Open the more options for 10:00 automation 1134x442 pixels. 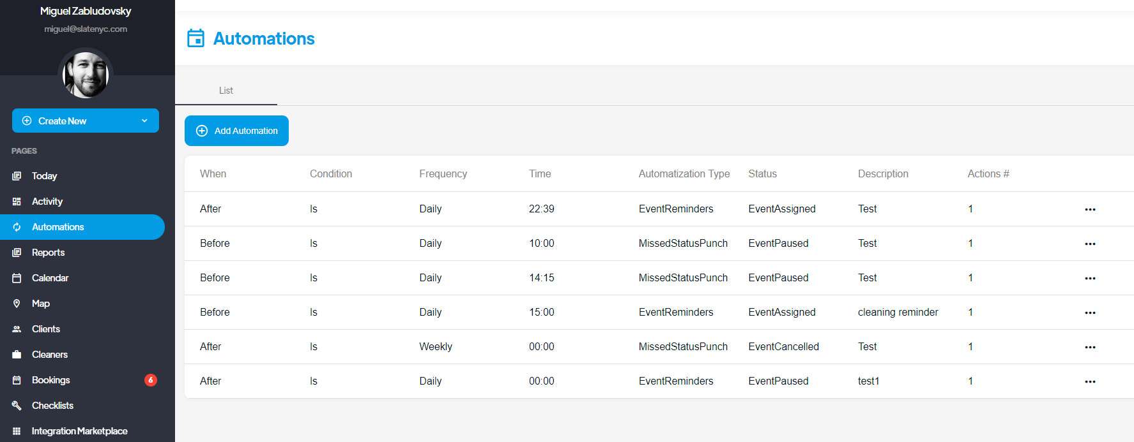click(1090, 244)
